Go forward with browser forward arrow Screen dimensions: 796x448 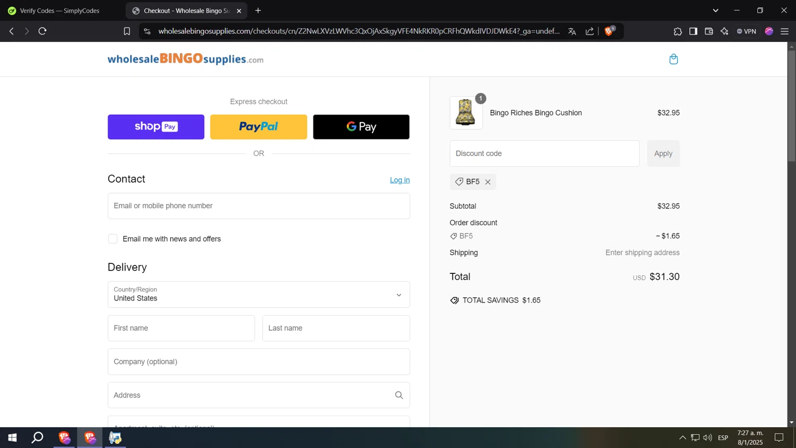(27, 31)
